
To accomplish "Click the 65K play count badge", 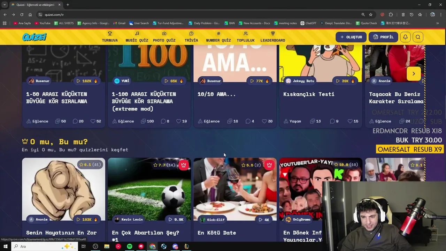I will click(174, 81).
